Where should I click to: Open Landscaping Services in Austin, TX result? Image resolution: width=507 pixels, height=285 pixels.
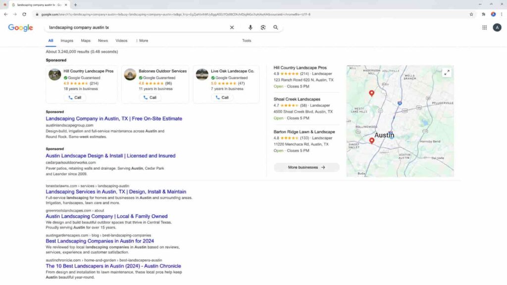coord(116,191)
